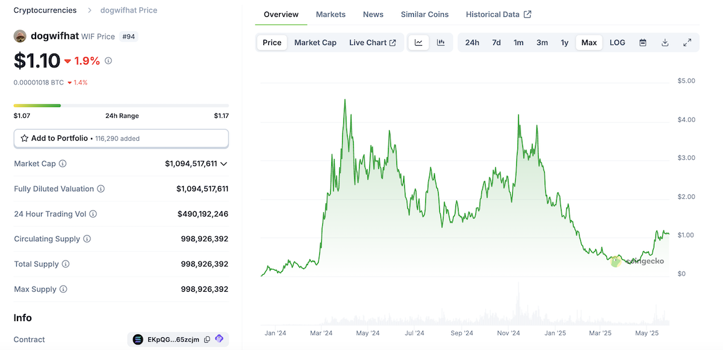View Market Cap info icon
The width and height of the screenshot is (723, 350).
tap(63, 164)
